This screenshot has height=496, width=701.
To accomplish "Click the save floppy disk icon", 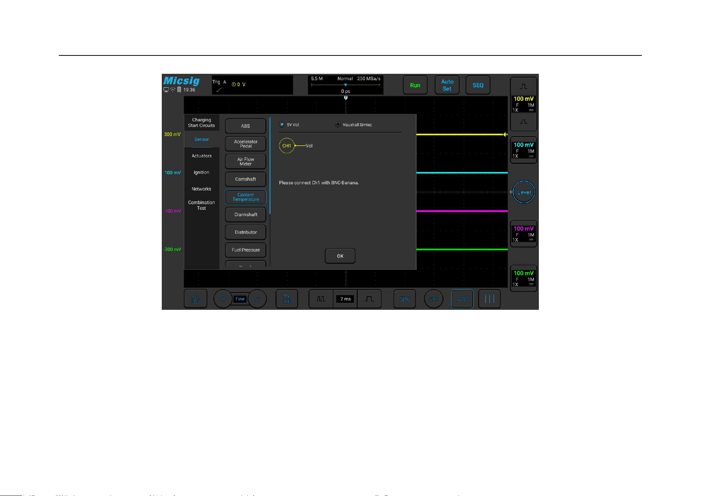I will (x=287, y=299).
